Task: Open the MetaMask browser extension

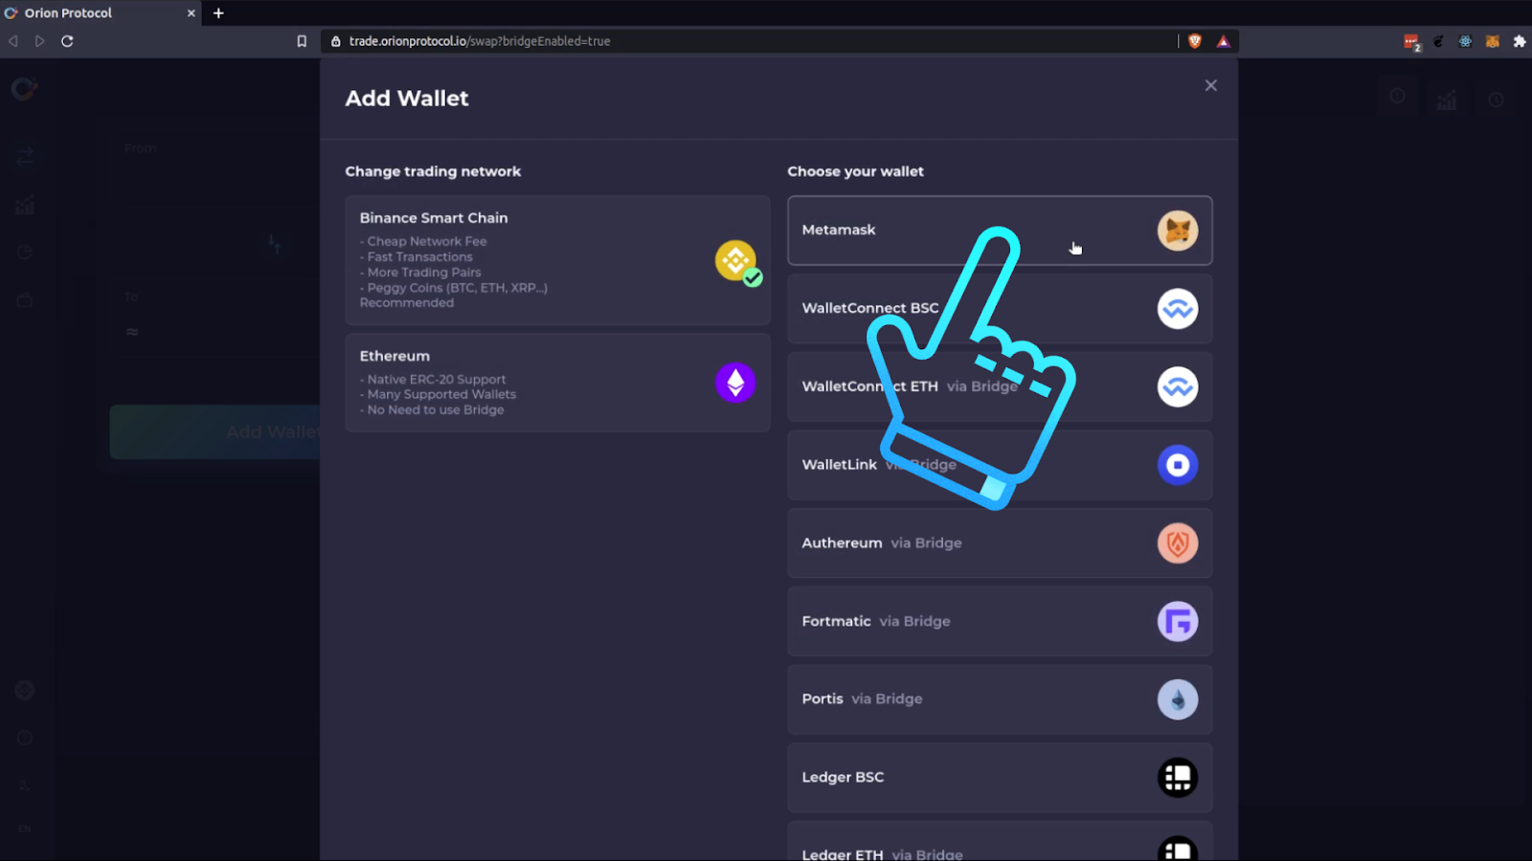Action: pos(1492,41)
